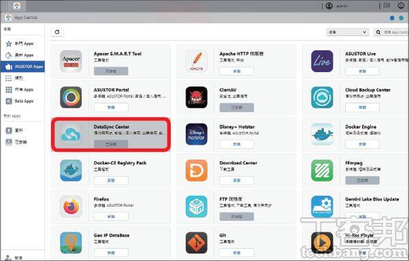
Task: Click the App Central title bar icon
Action: click(x=9, y=18)
